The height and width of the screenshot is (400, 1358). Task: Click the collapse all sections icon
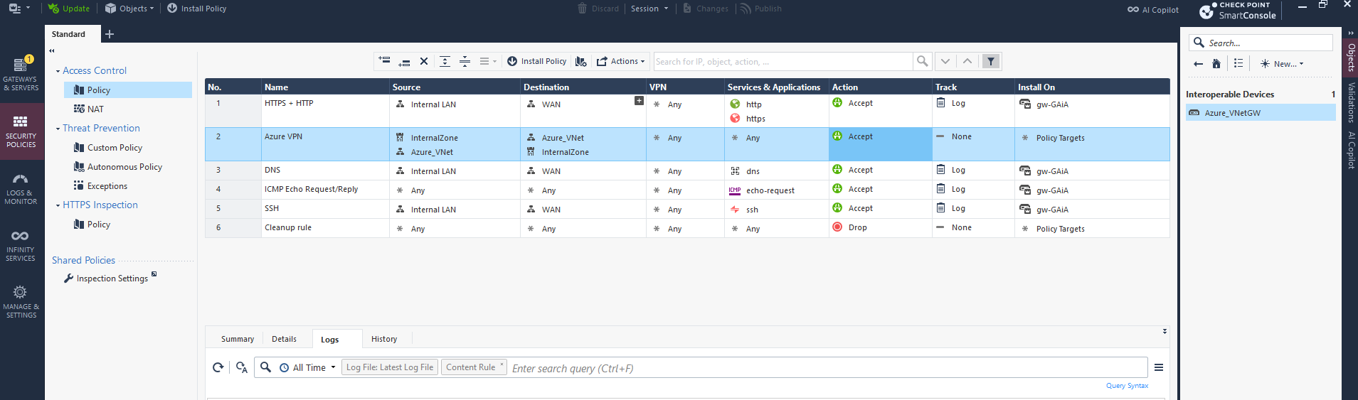pyautogui.click(x=465, y=61)
